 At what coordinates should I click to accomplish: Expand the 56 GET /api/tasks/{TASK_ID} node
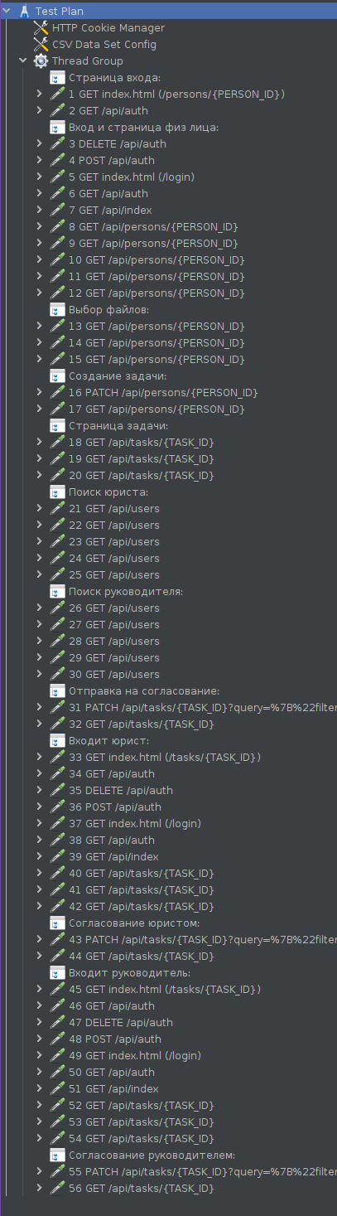[x=40, y=1188]
